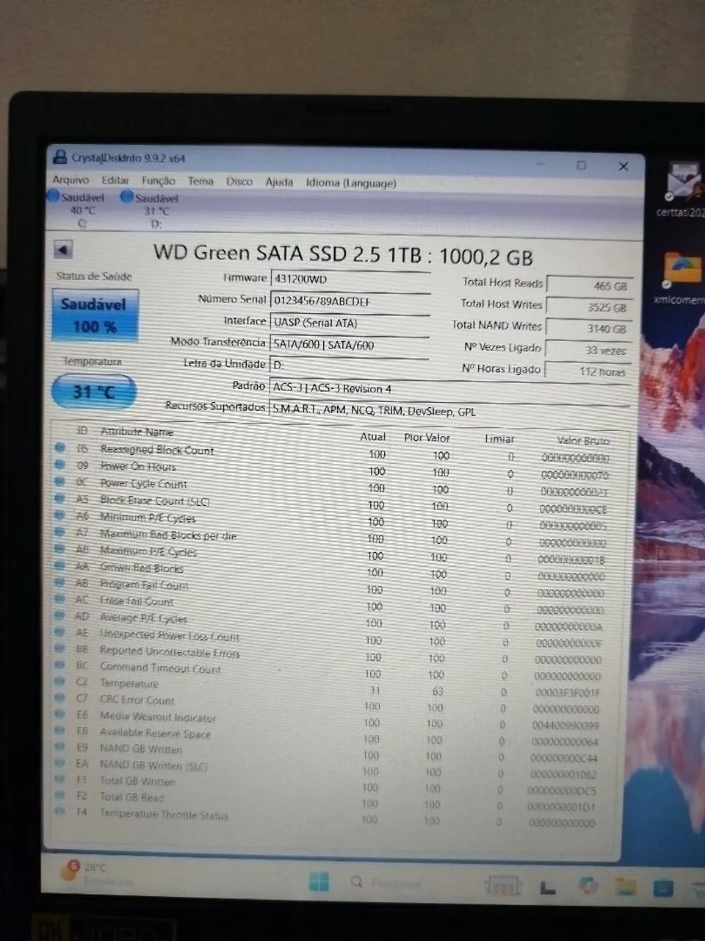Screen dimensions: 705x941
Task: Click the transfer mode field SATA/600
Action: pos(350,344)
